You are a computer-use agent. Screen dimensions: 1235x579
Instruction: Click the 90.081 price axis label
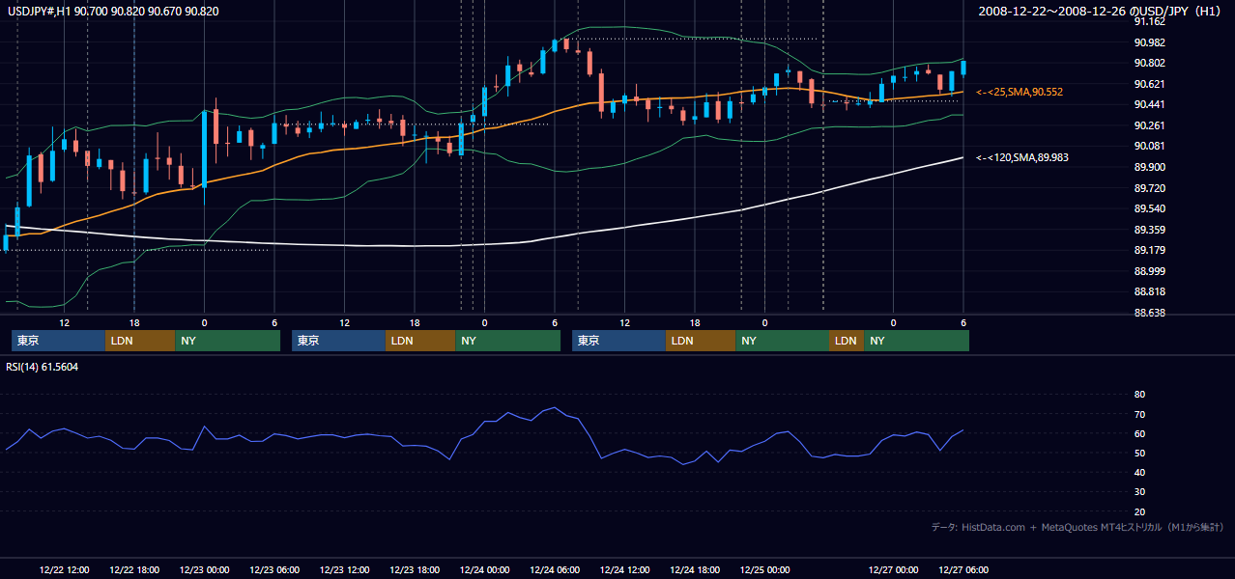point(1149,146)
